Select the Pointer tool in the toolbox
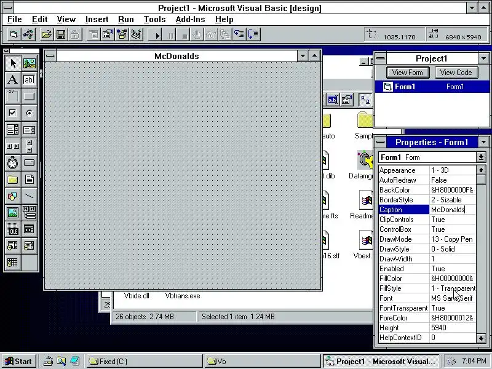Screen dimensions: 492x369 tap(12, 63)
